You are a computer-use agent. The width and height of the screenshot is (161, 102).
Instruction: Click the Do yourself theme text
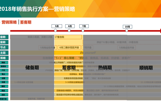point(88,53)
